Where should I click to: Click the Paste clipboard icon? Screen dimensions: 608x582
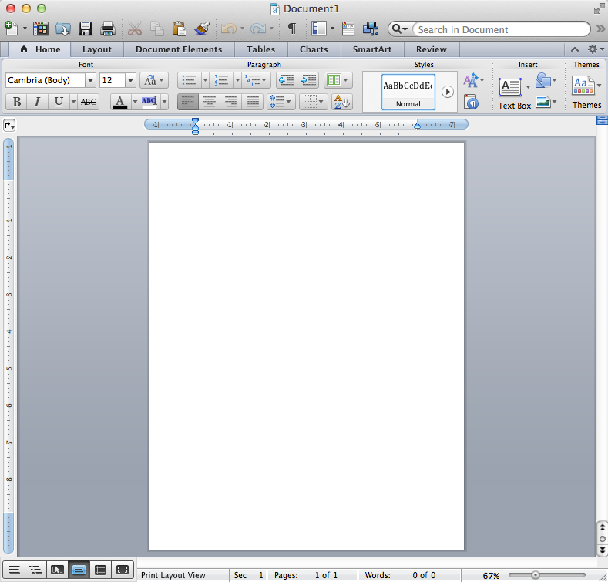point(179,29)
